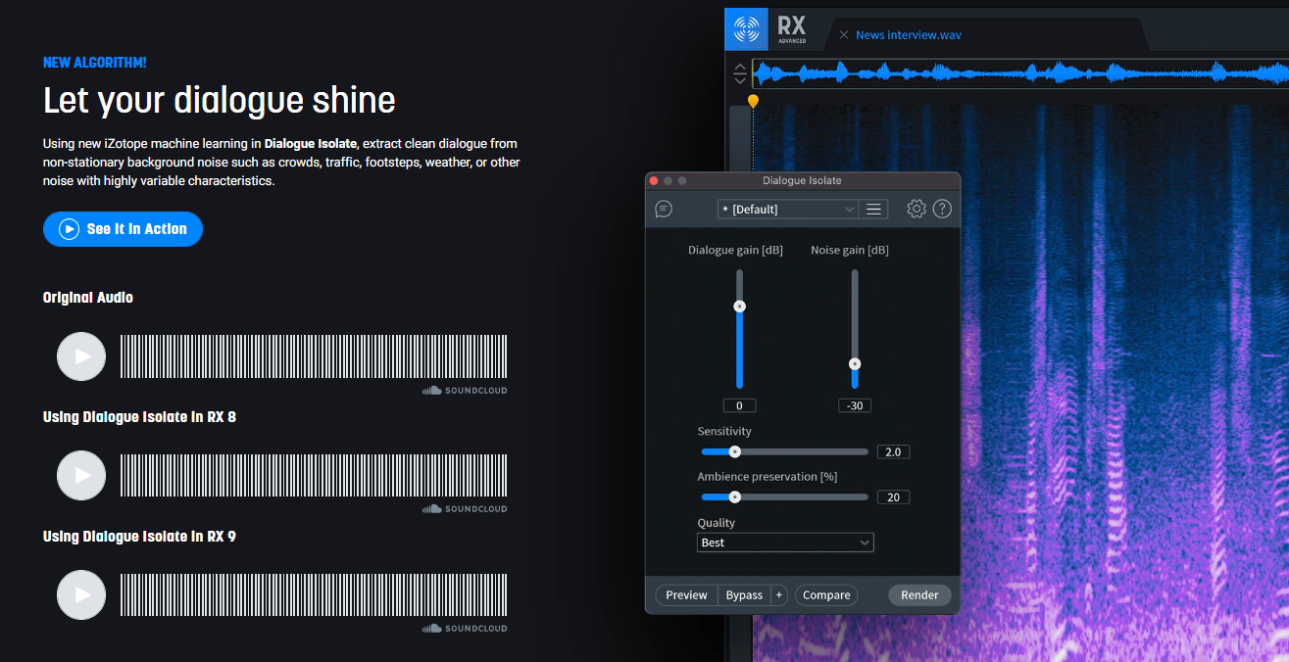This screenshot has height=662, width=1289.
Task: Click the Noise gain value field -30
Action: click(855, 405)
